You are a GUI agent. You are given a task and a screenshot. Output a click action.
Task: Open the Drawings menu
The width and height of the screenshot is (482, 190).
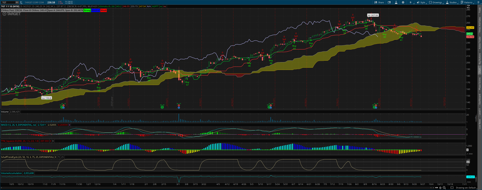point(436,2)
